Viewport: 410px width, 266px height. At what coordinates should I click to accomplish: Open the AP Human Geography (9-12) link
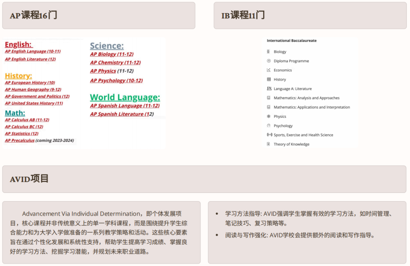(33, 89)
